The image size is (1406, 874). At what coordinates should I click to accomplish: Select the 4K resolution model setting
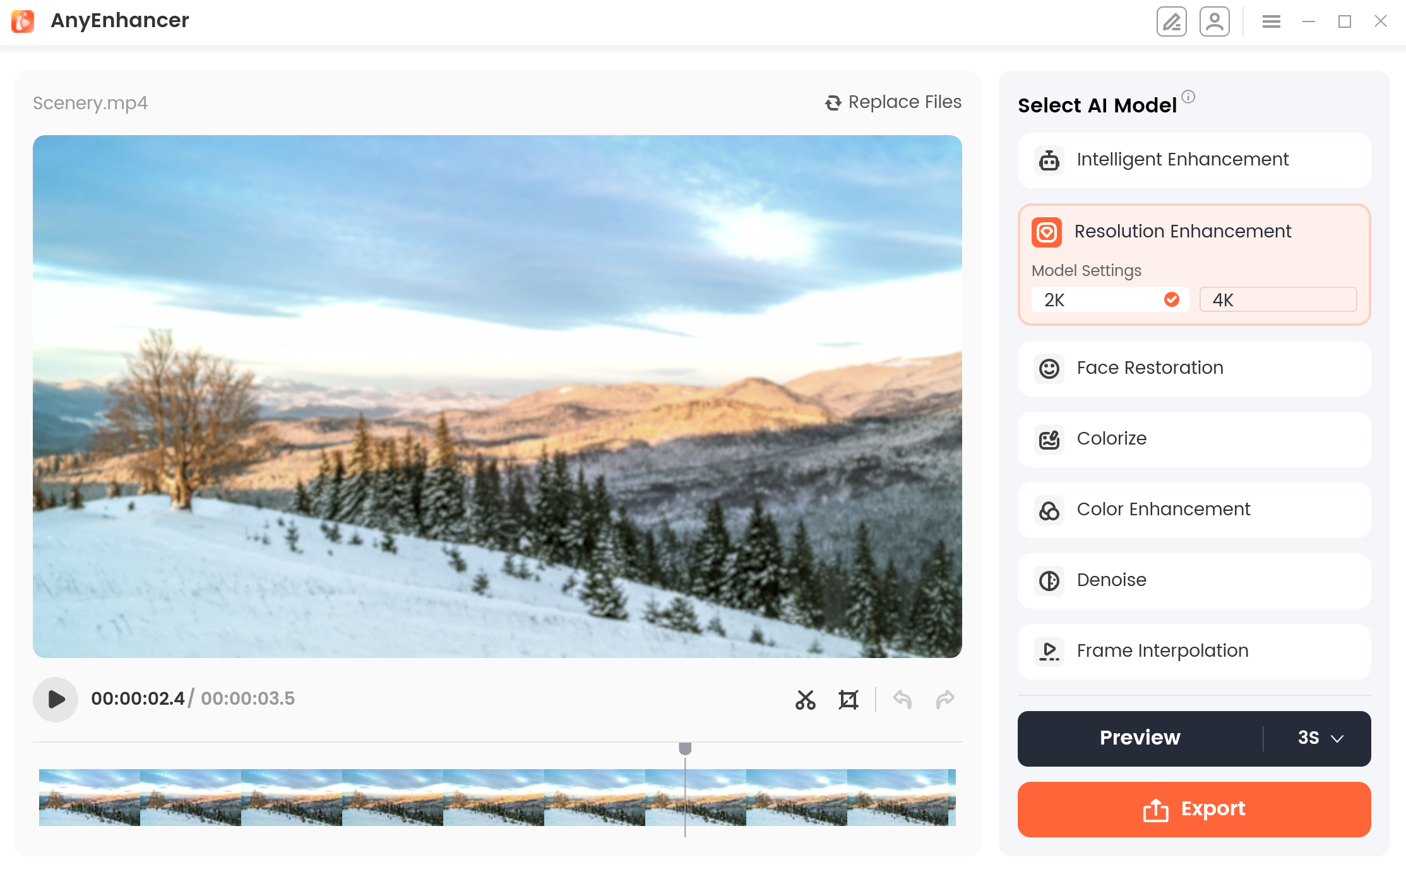click(x=1278, y=299)
